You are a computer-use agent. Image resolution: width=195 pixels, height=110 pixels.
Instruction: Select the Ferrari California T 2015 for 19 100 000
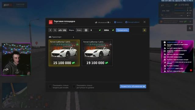[97, 53]
